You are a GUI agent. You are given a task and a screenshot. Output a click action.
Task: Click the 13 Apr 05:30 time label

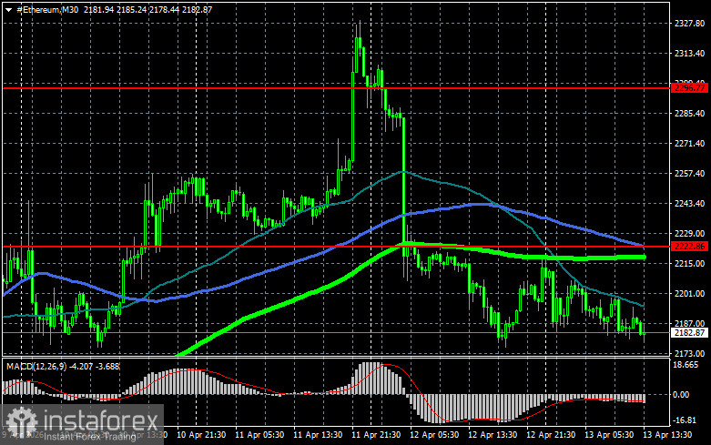[609, 435]
